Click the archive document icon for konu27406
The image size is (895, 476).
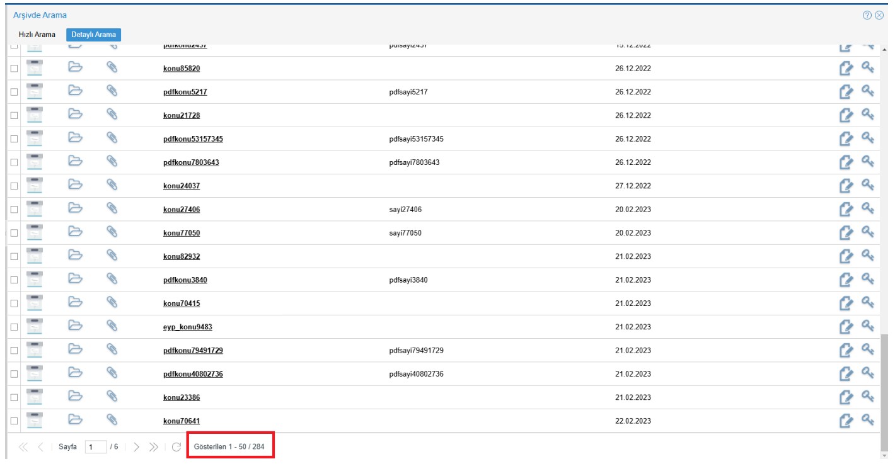pos(35,209)
